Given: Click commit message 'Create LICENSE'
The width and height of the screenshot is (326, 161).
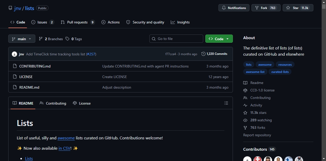Looking at the screenshot, I should tap(115, 77).
